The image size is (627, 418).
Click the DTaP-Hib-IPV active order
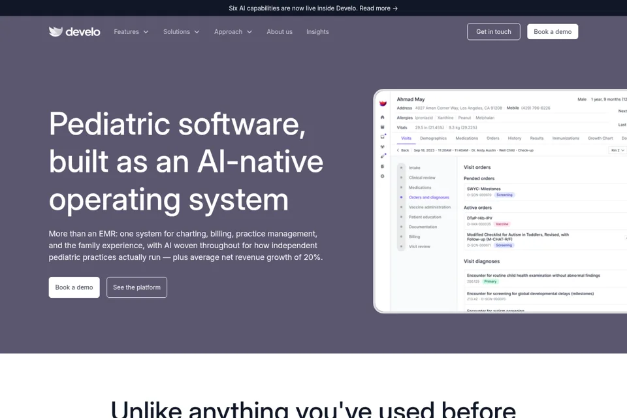479,218
